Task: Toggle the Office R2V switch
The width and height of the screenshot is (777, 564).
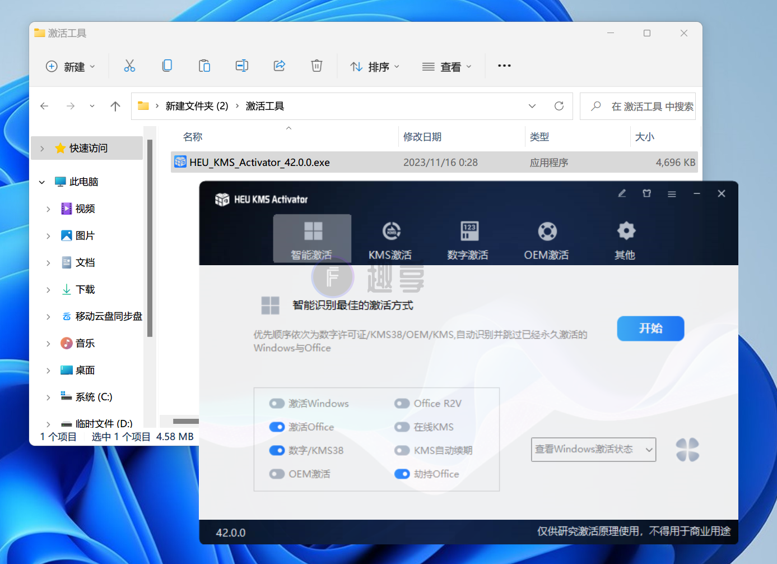Action: (x=402, y=404)
